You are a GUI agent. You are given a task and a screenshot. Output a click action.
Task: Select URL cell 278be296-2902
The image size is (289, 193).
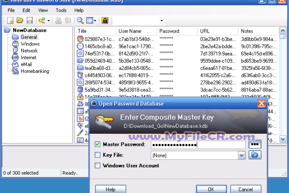[218, 82]
